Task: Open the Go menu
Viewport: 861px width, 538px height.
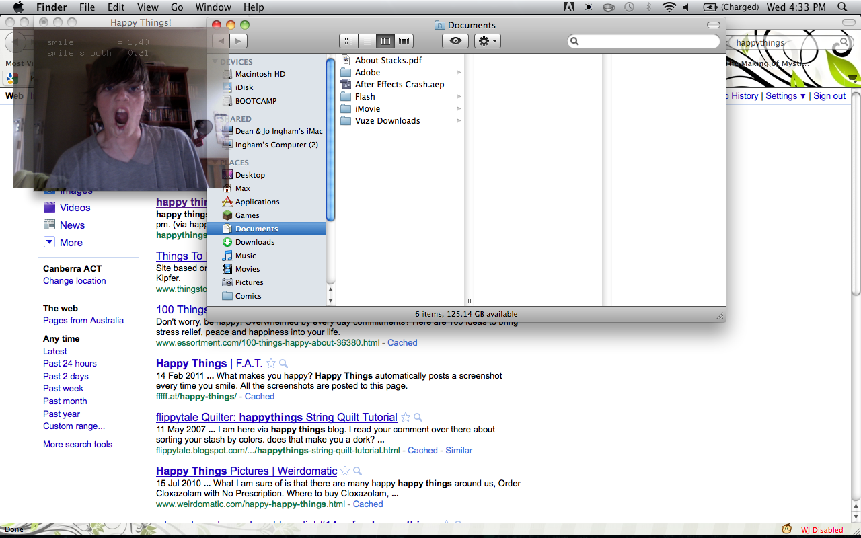Action: [177, 7]
